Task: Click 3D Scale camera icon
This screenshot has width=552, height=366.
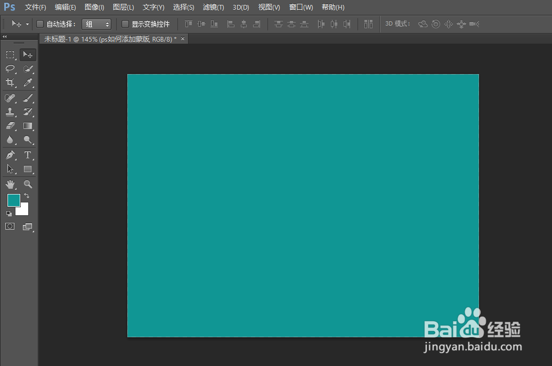Action: pyautogui.click(x=474, y=24)
